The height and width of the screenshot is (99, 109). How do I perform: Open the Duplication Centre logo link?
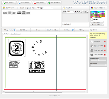pyautogui.click(x=90, y=2)
